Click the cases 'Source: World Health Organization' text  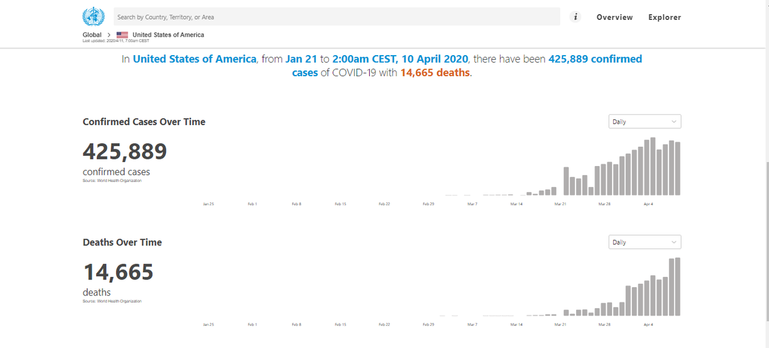112,181
